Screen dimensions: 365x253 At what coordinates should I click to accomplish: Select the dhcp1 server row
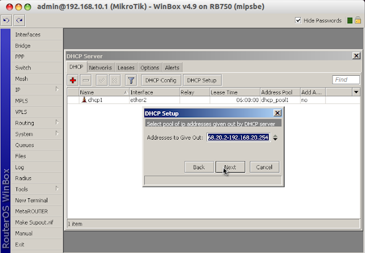click(213, 100)
